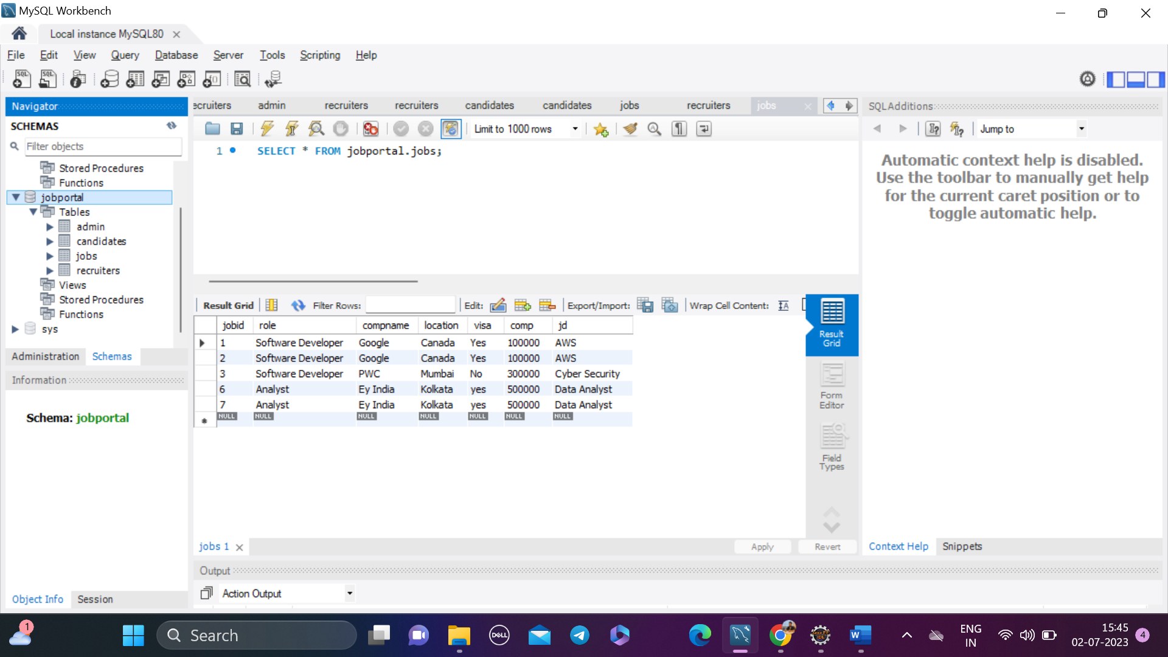Open the Session tab
The width and height of the screenshot is (1168, 657).
(x=95, y=599)
